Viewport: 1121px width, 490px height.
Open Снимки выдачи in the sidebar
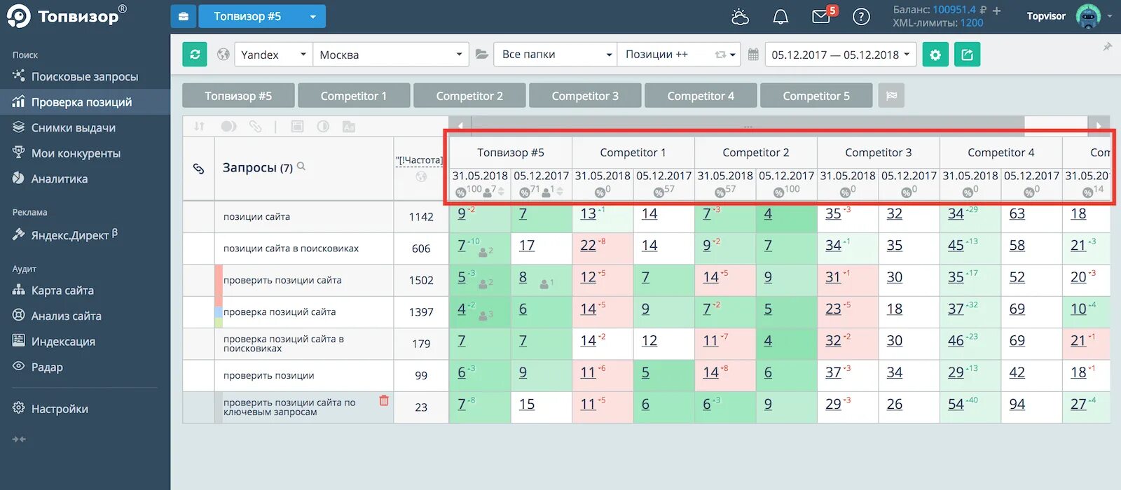click(x=85, y=127)
